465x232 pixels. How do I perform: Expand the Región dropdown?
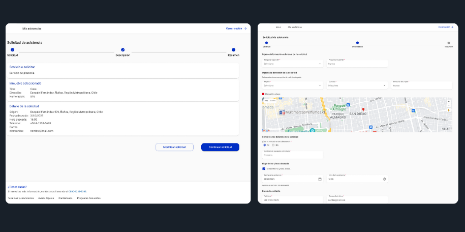[x=292, y=85]
